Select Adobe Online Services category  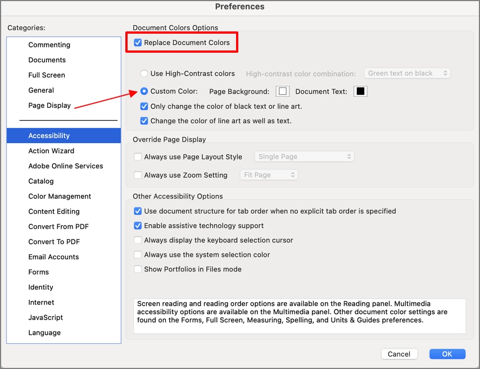pyautogui.click(x=64, y=166)
